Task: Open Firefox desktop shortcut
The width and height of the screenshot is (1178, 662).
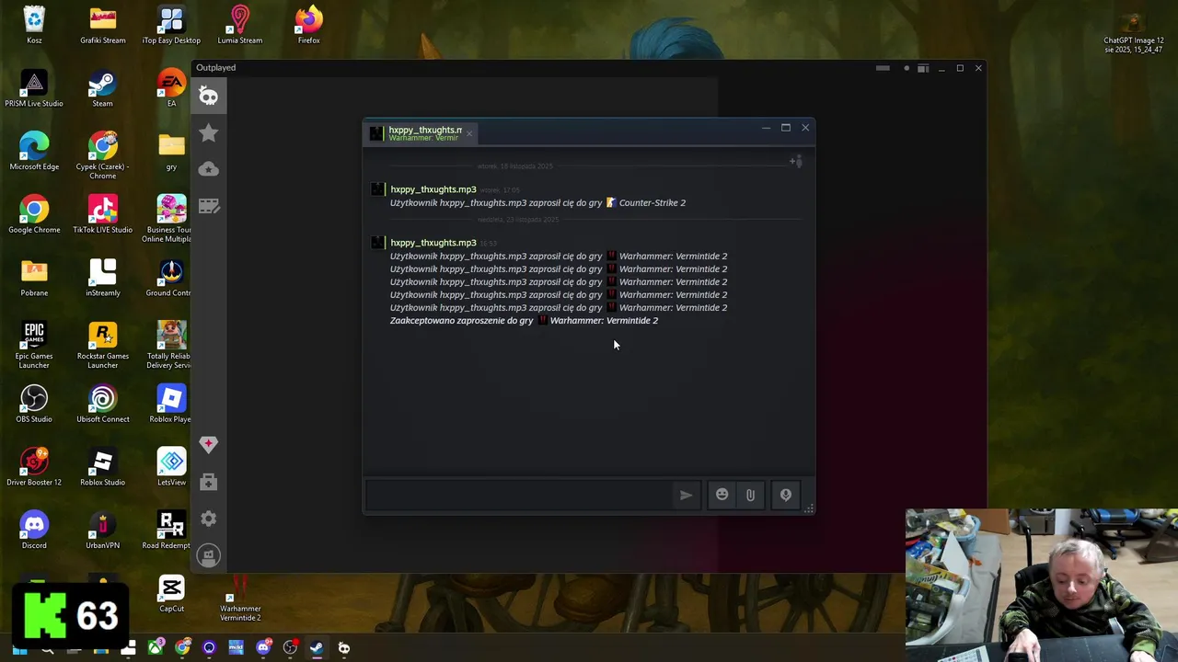Action: pos(308,26)
